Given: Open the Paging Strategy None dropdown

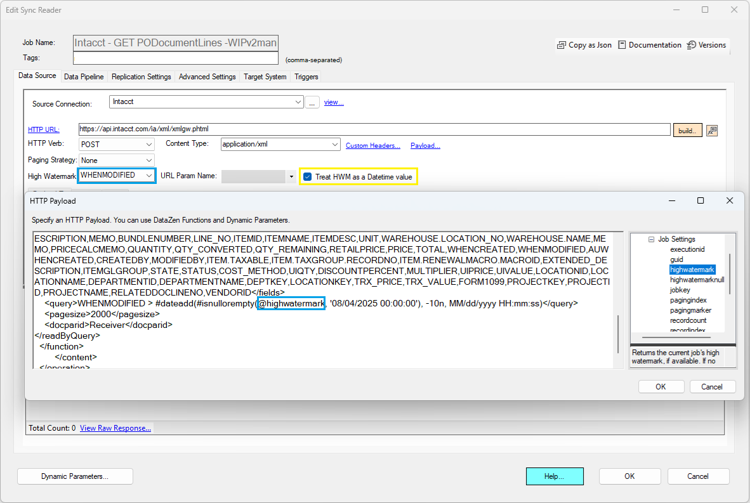Looking at the screenshot, I should click(x=148, y=160).
